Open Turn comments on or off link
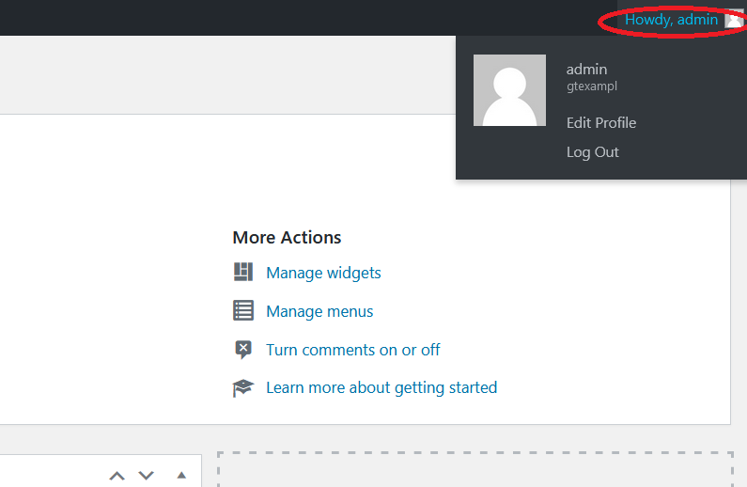 (353, 350)
